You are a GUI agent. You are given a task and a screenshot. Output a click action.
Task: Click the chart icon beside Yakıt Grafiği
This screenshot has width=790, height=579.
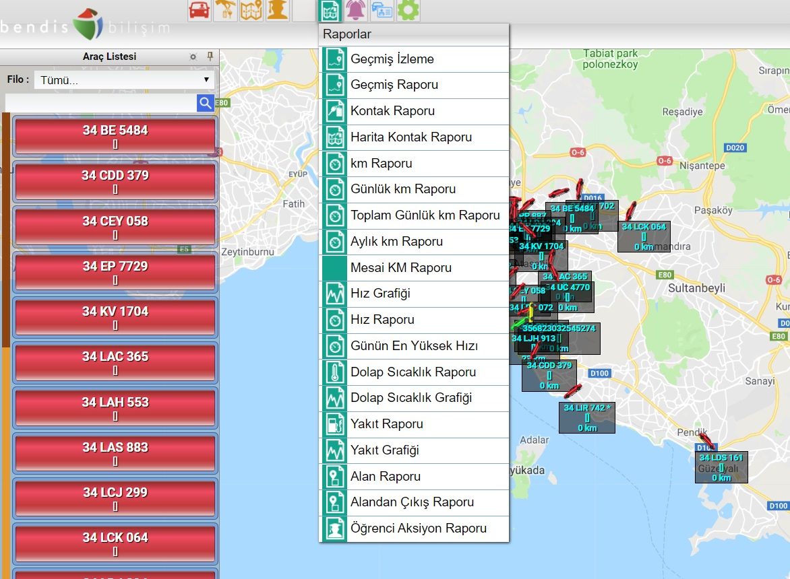[334, 450]
